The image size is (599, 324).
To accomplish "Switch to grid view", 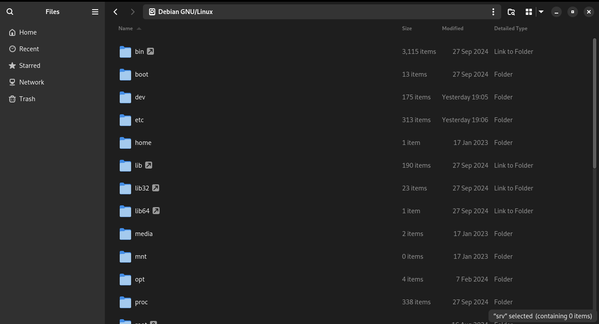I will 529,12.
